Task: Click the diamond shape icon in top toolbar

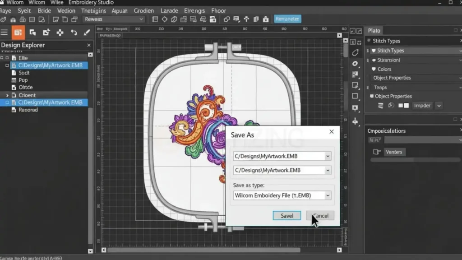Action: click(164, 19)
